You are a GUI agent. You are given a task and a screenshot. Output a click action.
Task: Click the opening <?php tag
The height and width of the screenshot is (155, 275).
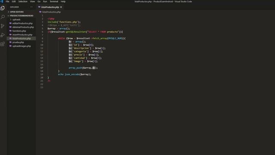click(51, 19)
